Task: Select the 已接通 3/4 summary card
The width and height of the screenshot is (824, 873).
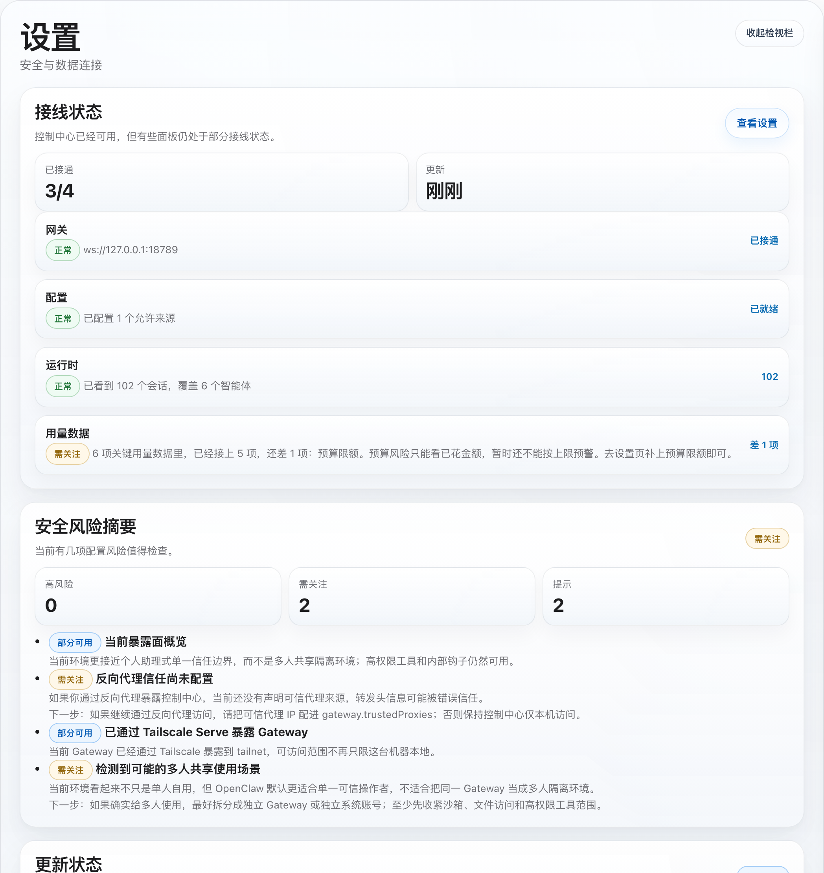Action: coord(223,182)
